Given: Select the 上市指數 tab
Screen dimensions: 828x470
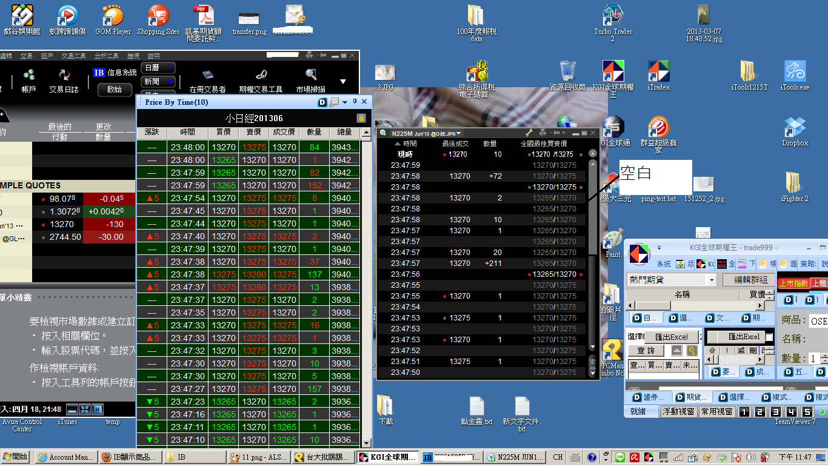Looking at the screenshot, I should click(x=793, y=283).
